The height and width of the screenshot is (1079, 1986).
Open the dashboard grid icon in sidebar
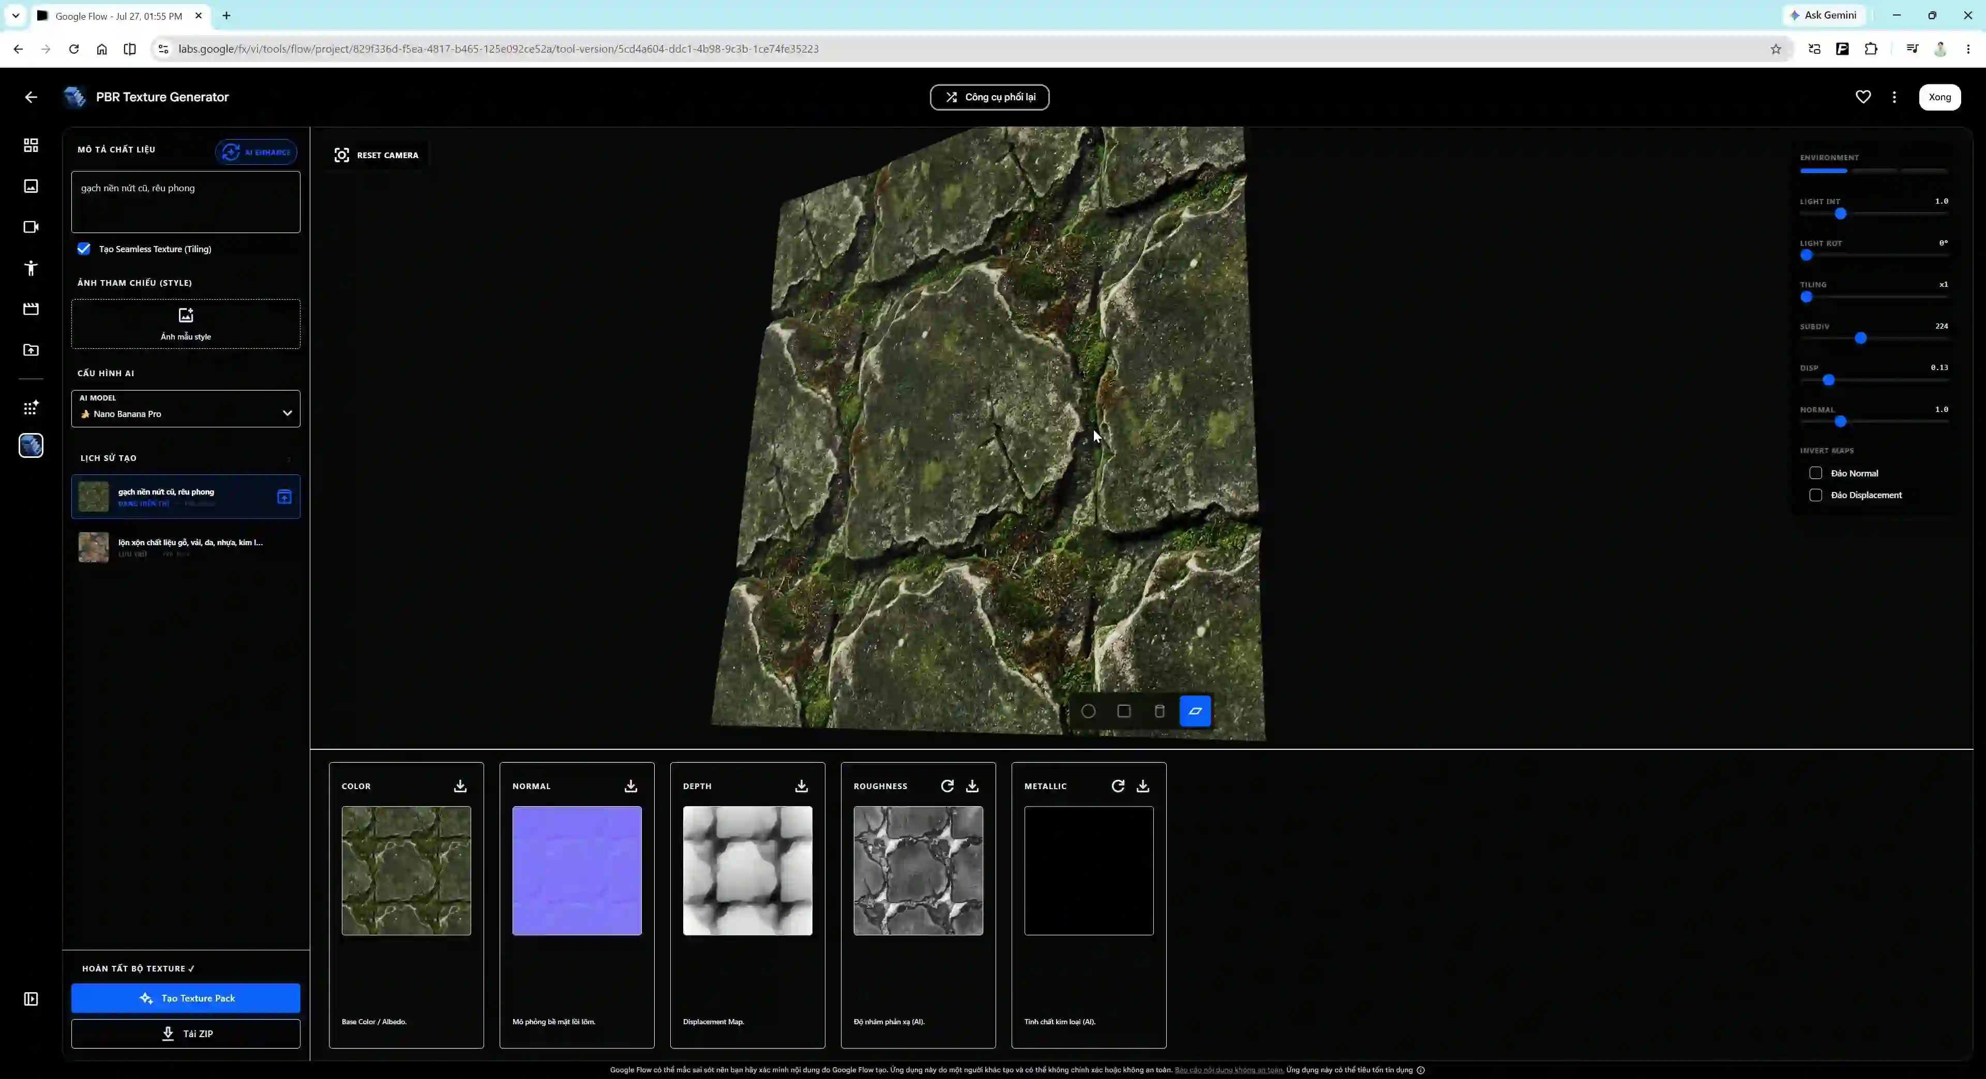(x=31, y=146)
